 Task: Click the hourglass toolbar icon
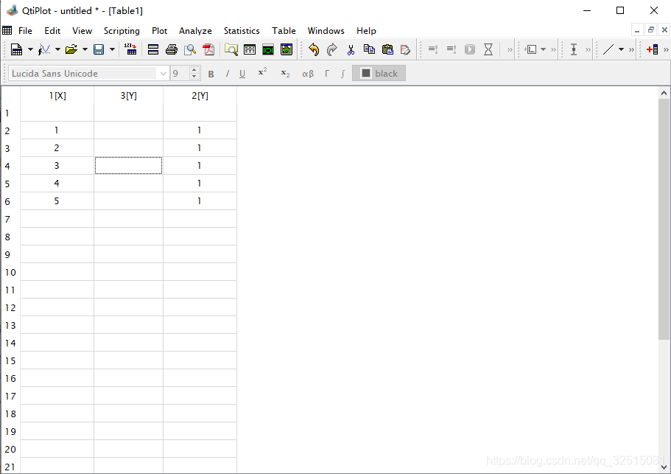point(488,49)
